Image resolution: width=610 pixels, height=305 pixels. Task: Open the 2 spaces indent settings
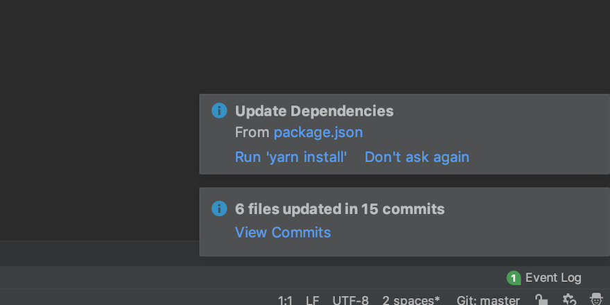411,300
